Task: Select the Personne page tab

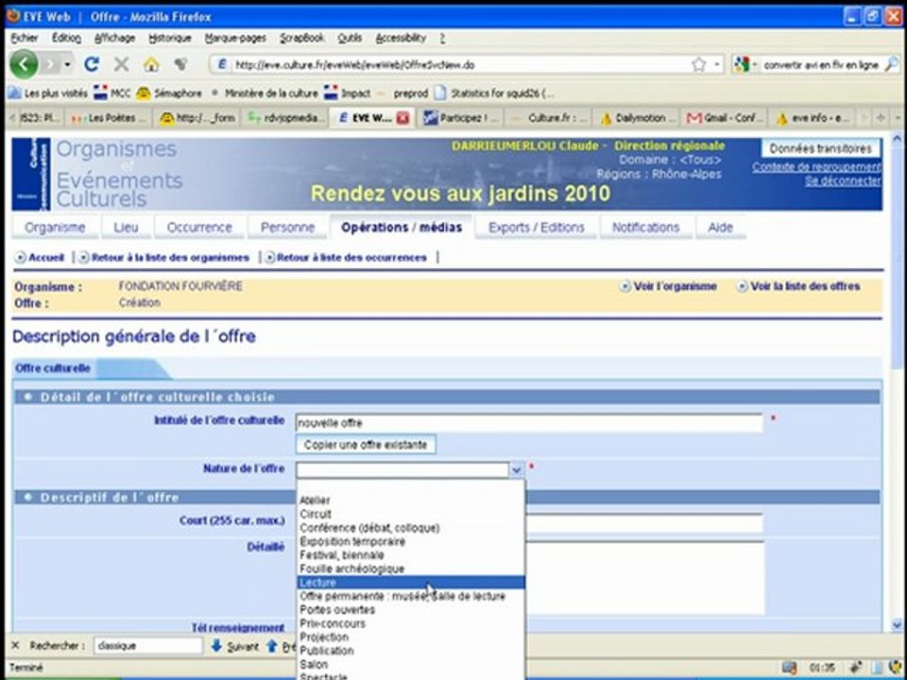Action: [x=287, y=228]
